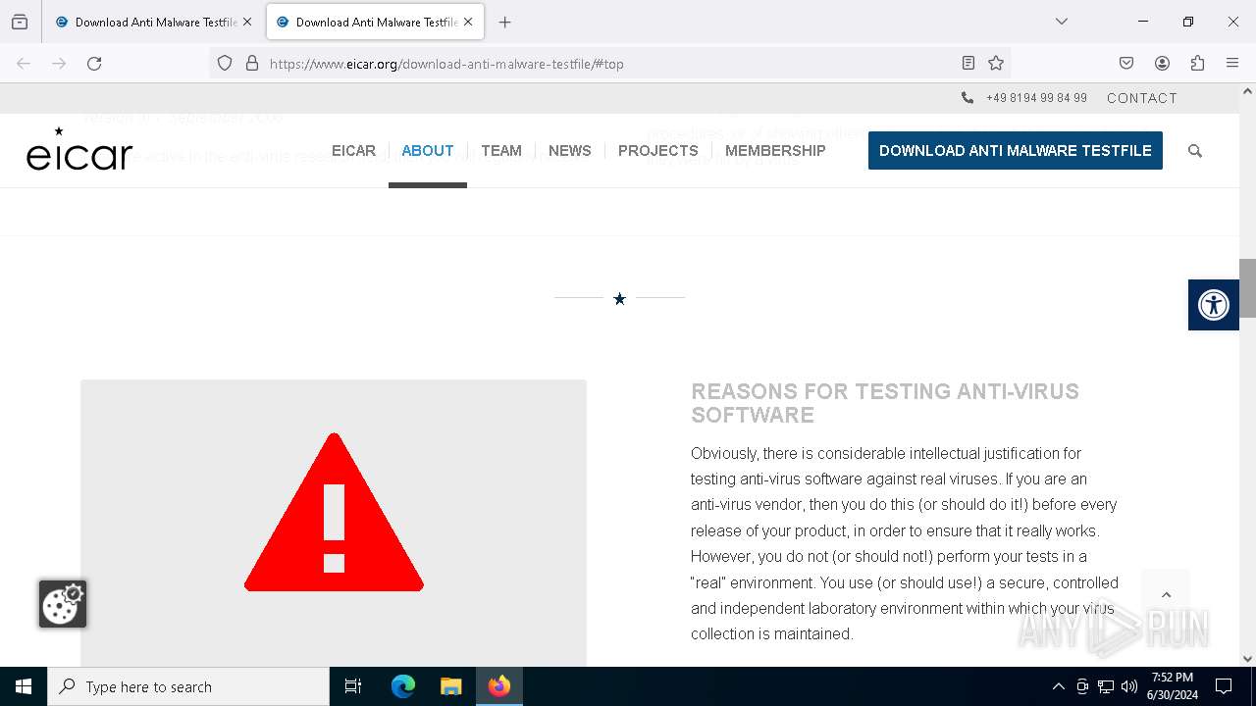Open the Firefox account menu

pos(1162,64)
